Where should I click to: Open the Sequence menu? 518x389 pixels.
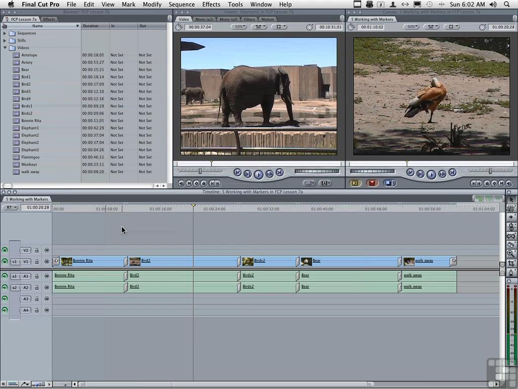[x=182, y=4]
